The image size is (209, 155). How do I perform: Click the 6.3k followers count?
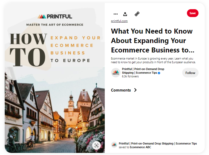pyautogui.click(x=130, y=77)
